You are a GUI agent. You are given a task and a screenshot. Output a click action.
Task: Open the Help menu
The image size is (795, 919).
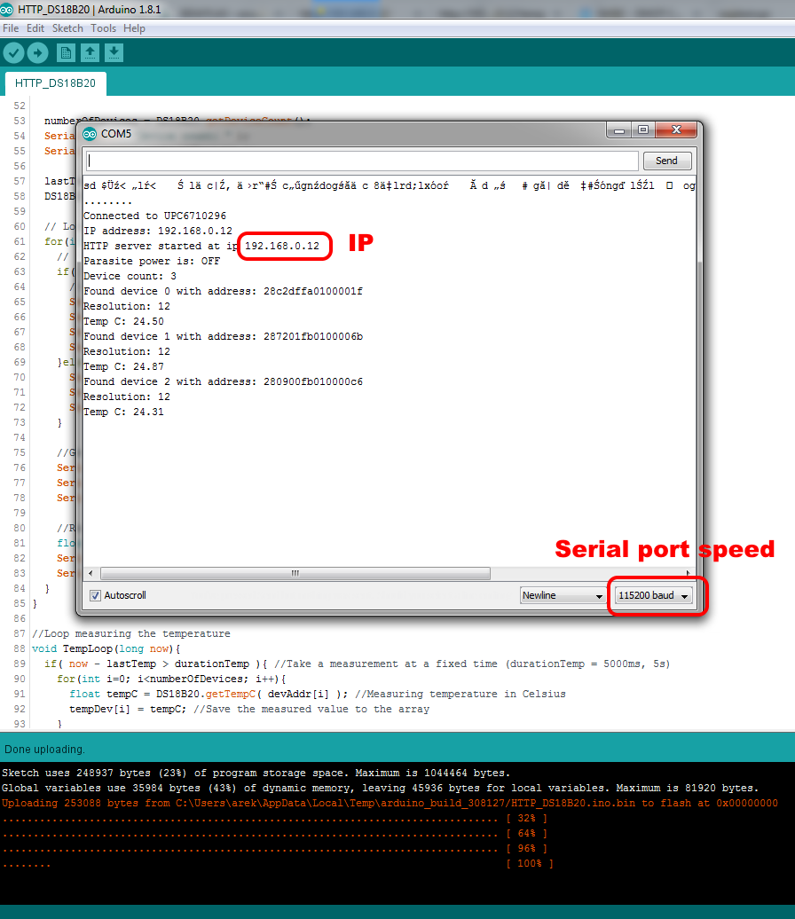(x=134, y=28)
